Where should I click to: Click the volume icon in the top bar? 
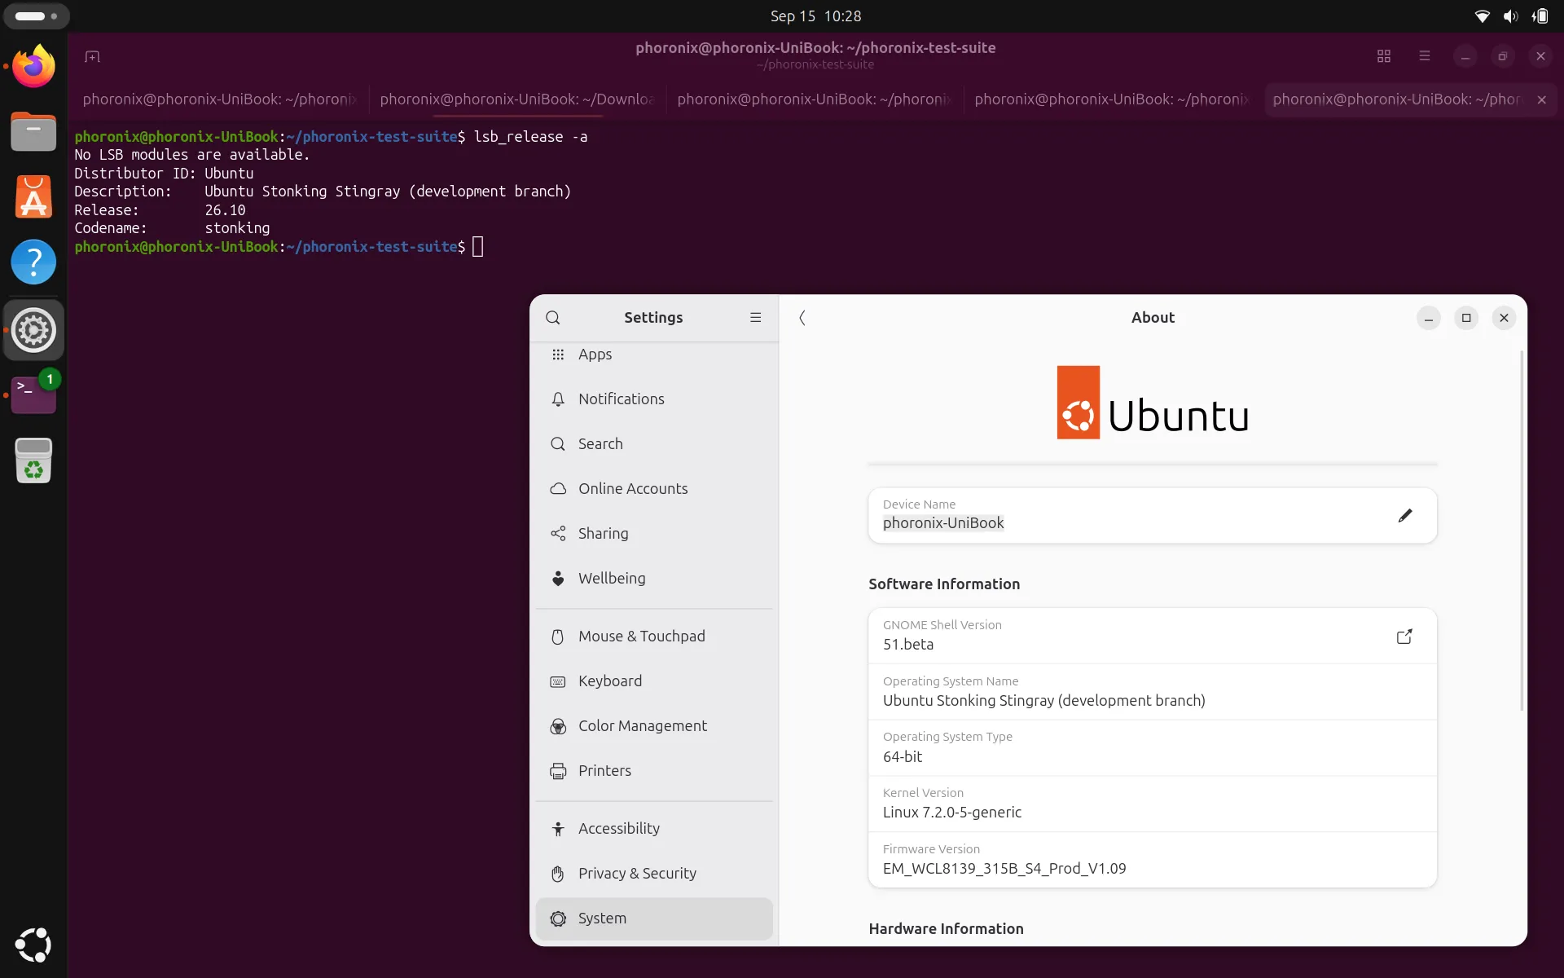(x=1510, y=16)
